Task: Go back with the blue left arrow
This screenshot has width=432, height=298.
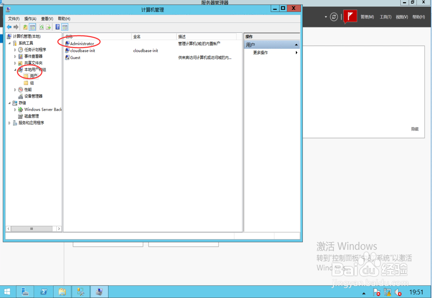Action: click(9, 27)
